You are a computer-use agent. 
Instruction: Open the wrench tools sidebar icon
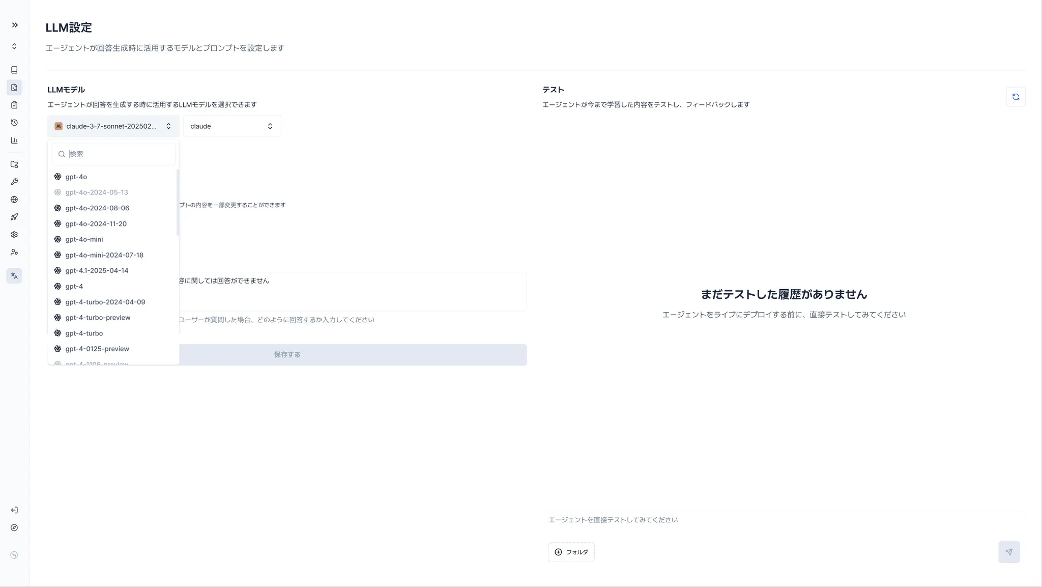coord(14,182)
